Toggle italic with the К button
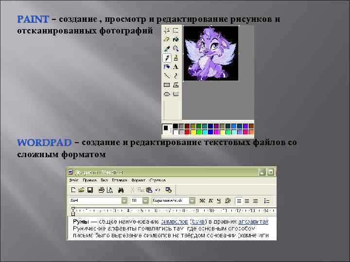 [210, 201]
